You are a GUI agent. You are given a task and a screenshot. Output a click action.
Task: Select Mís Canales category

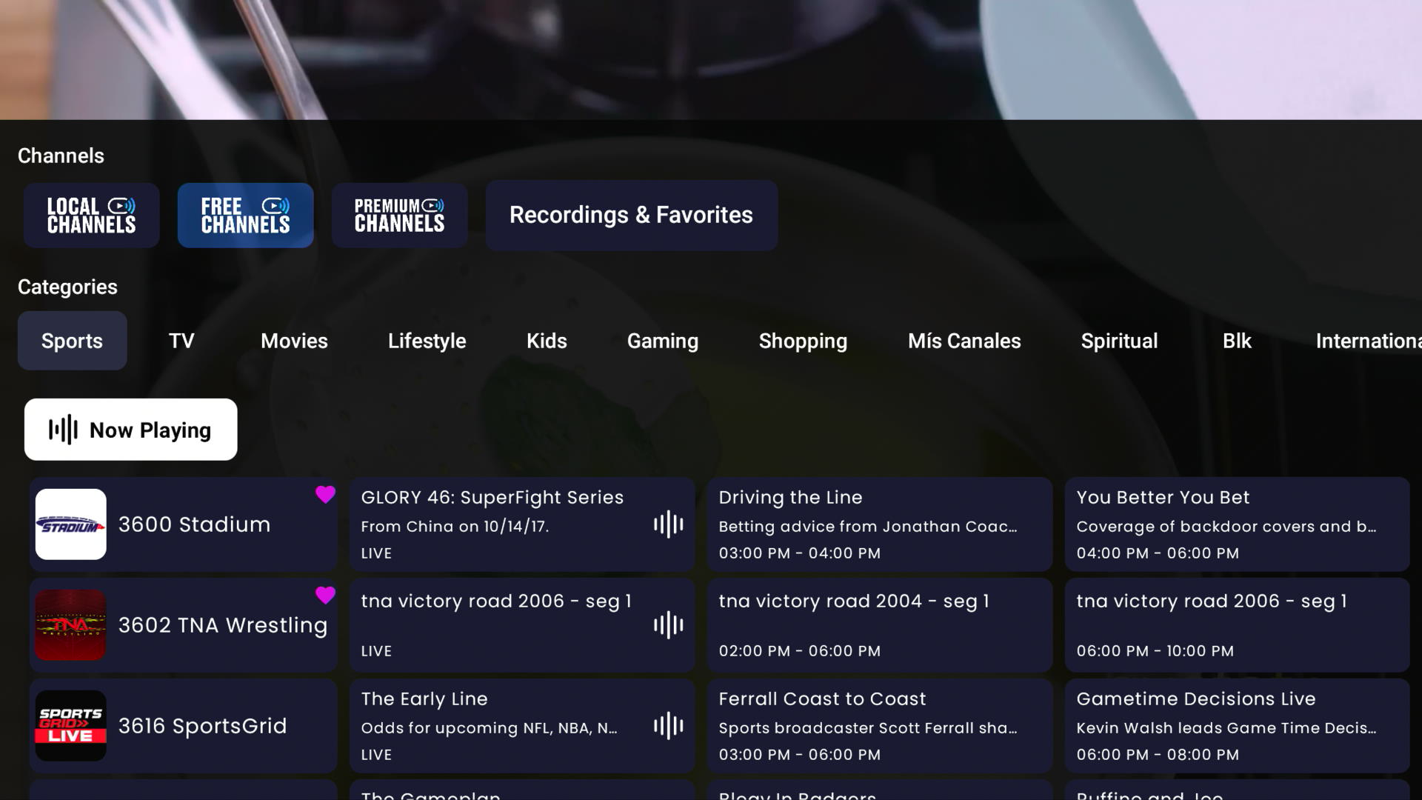[x=964, y=341]
